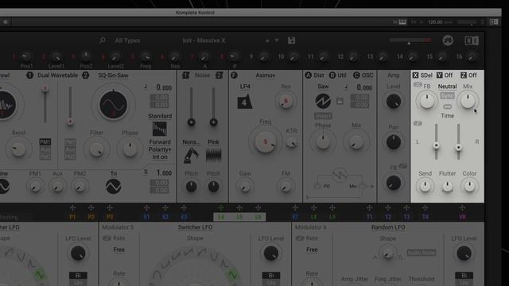Image resolution: width=509 pixels, height=286 pixels.
Task: Select insert effect tab C OSC
Action: (x=363, y=75)
